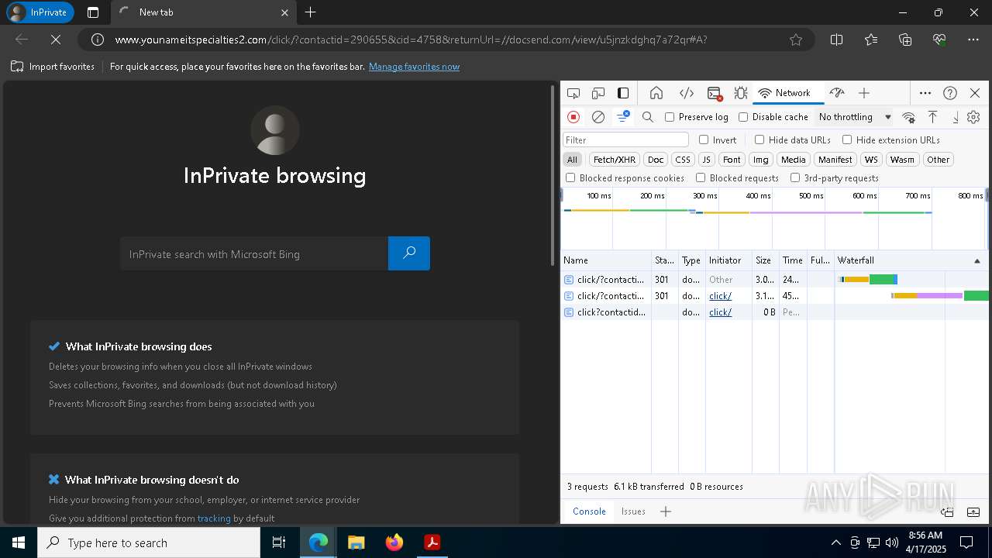Open the tab actions menu icon
This screenshot has height=558, width=992.
93,12
